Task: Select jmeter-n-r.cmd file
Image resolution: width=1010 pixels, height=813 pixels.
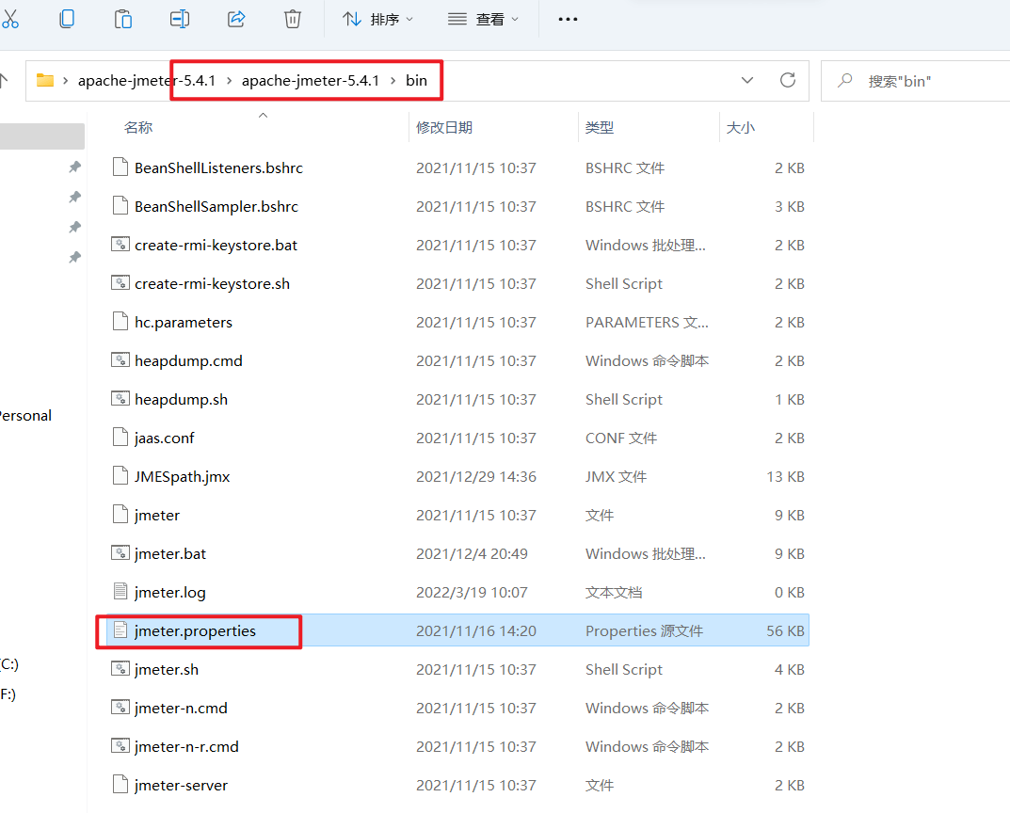Action: point(186,747)
